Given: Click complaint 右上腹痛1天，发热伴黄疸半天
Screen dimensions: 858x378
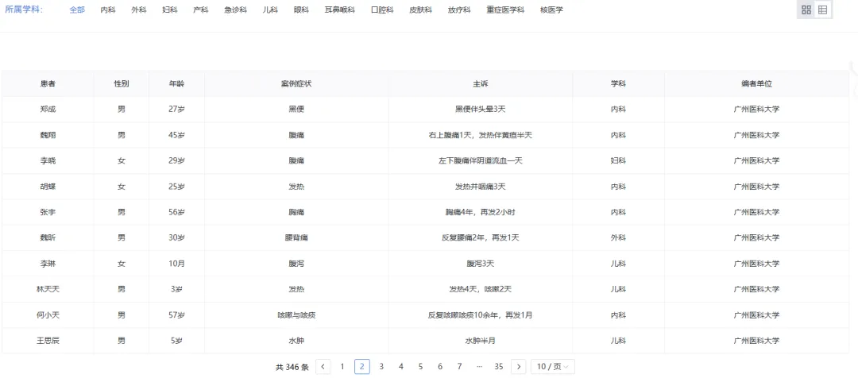Looking at the screenshot, I should pyautogui.click(x=481, y=135).
